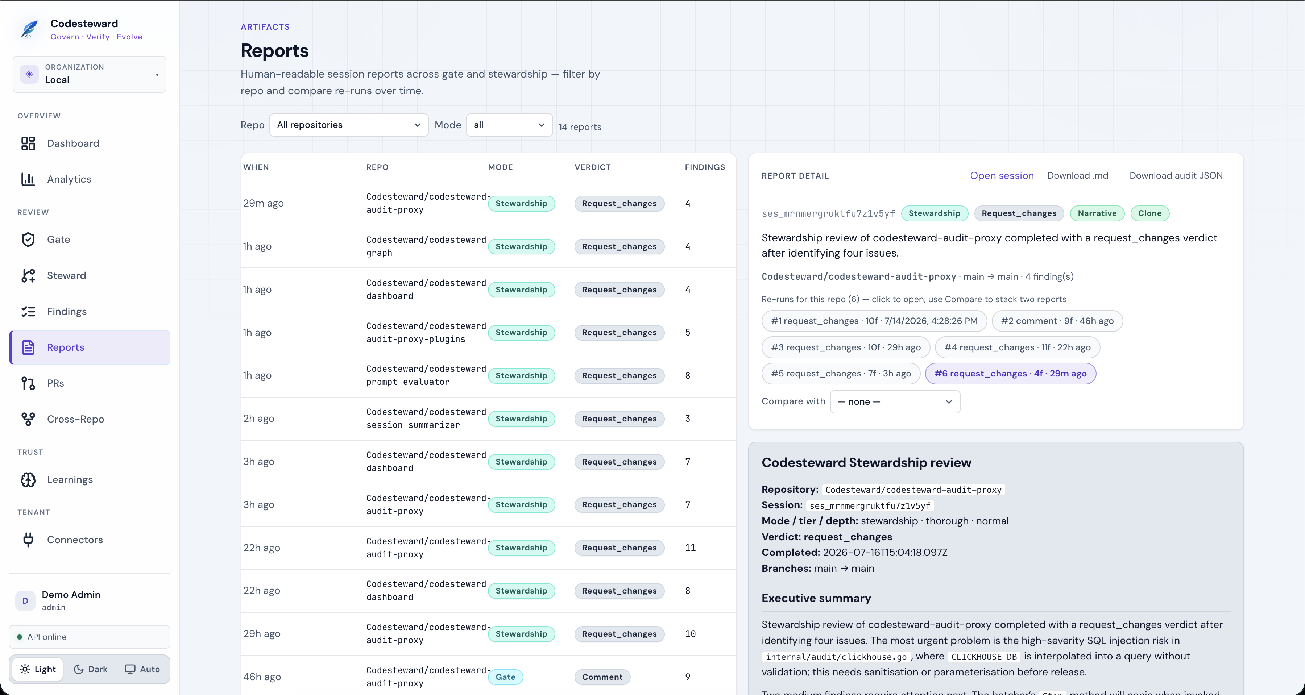This screenshot has height=695, width=1305.
Task: Navigate to Connectors
Action: (90, 540)
